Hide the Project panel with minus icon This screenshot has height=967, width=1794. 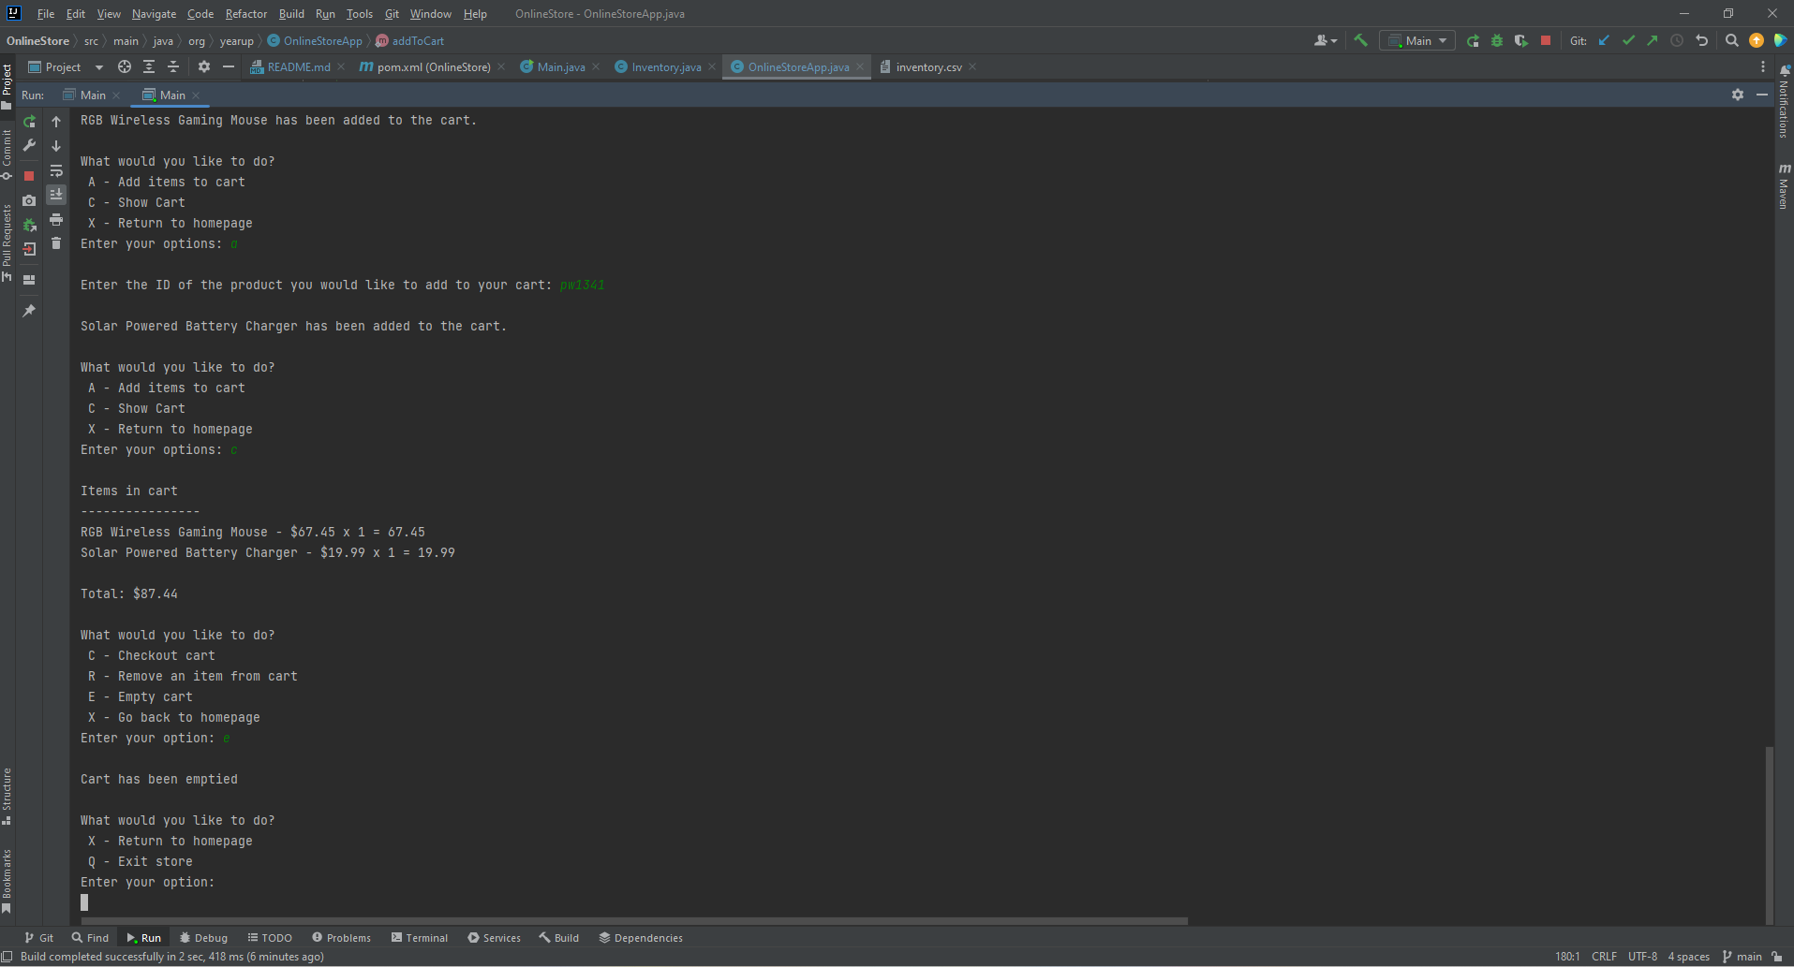pyautogui.click(x=229, y=67)
